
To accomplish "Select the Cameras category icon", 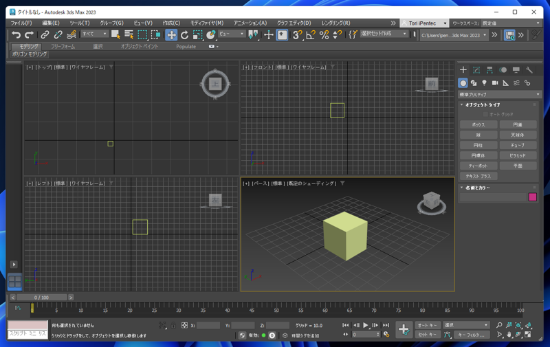I will click(495, 83).
